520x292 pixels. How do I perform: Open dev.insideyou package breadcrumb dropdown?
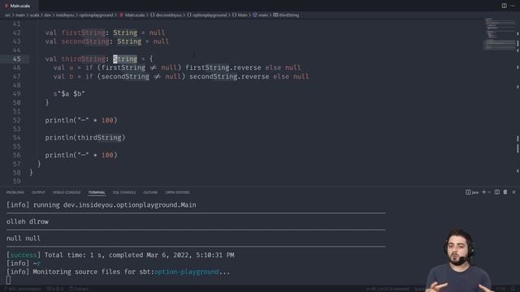pos(166,15)
